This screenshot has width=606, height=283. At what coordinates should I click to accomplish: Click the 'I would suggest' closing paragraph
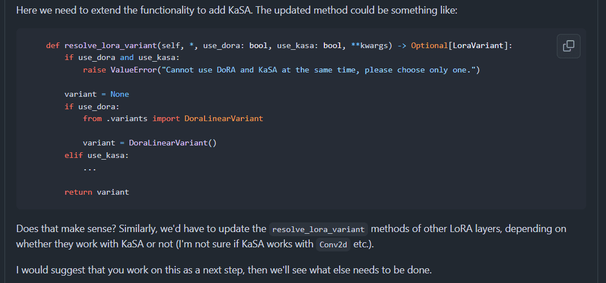click(x=224, y=270)
